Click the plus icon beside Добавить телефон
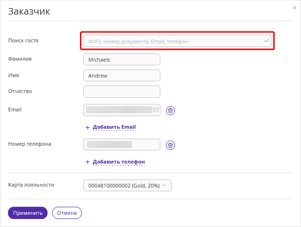Screen dimensions: 301x227 pos(87,162)
